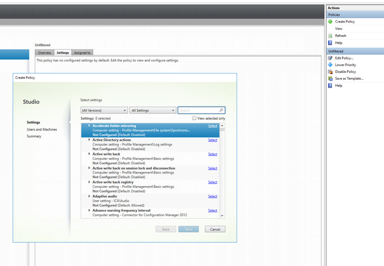Screen dimensions: 384x266
Task: Click the Refresh icon in Actions pane
Action: (x=330, y=36)
